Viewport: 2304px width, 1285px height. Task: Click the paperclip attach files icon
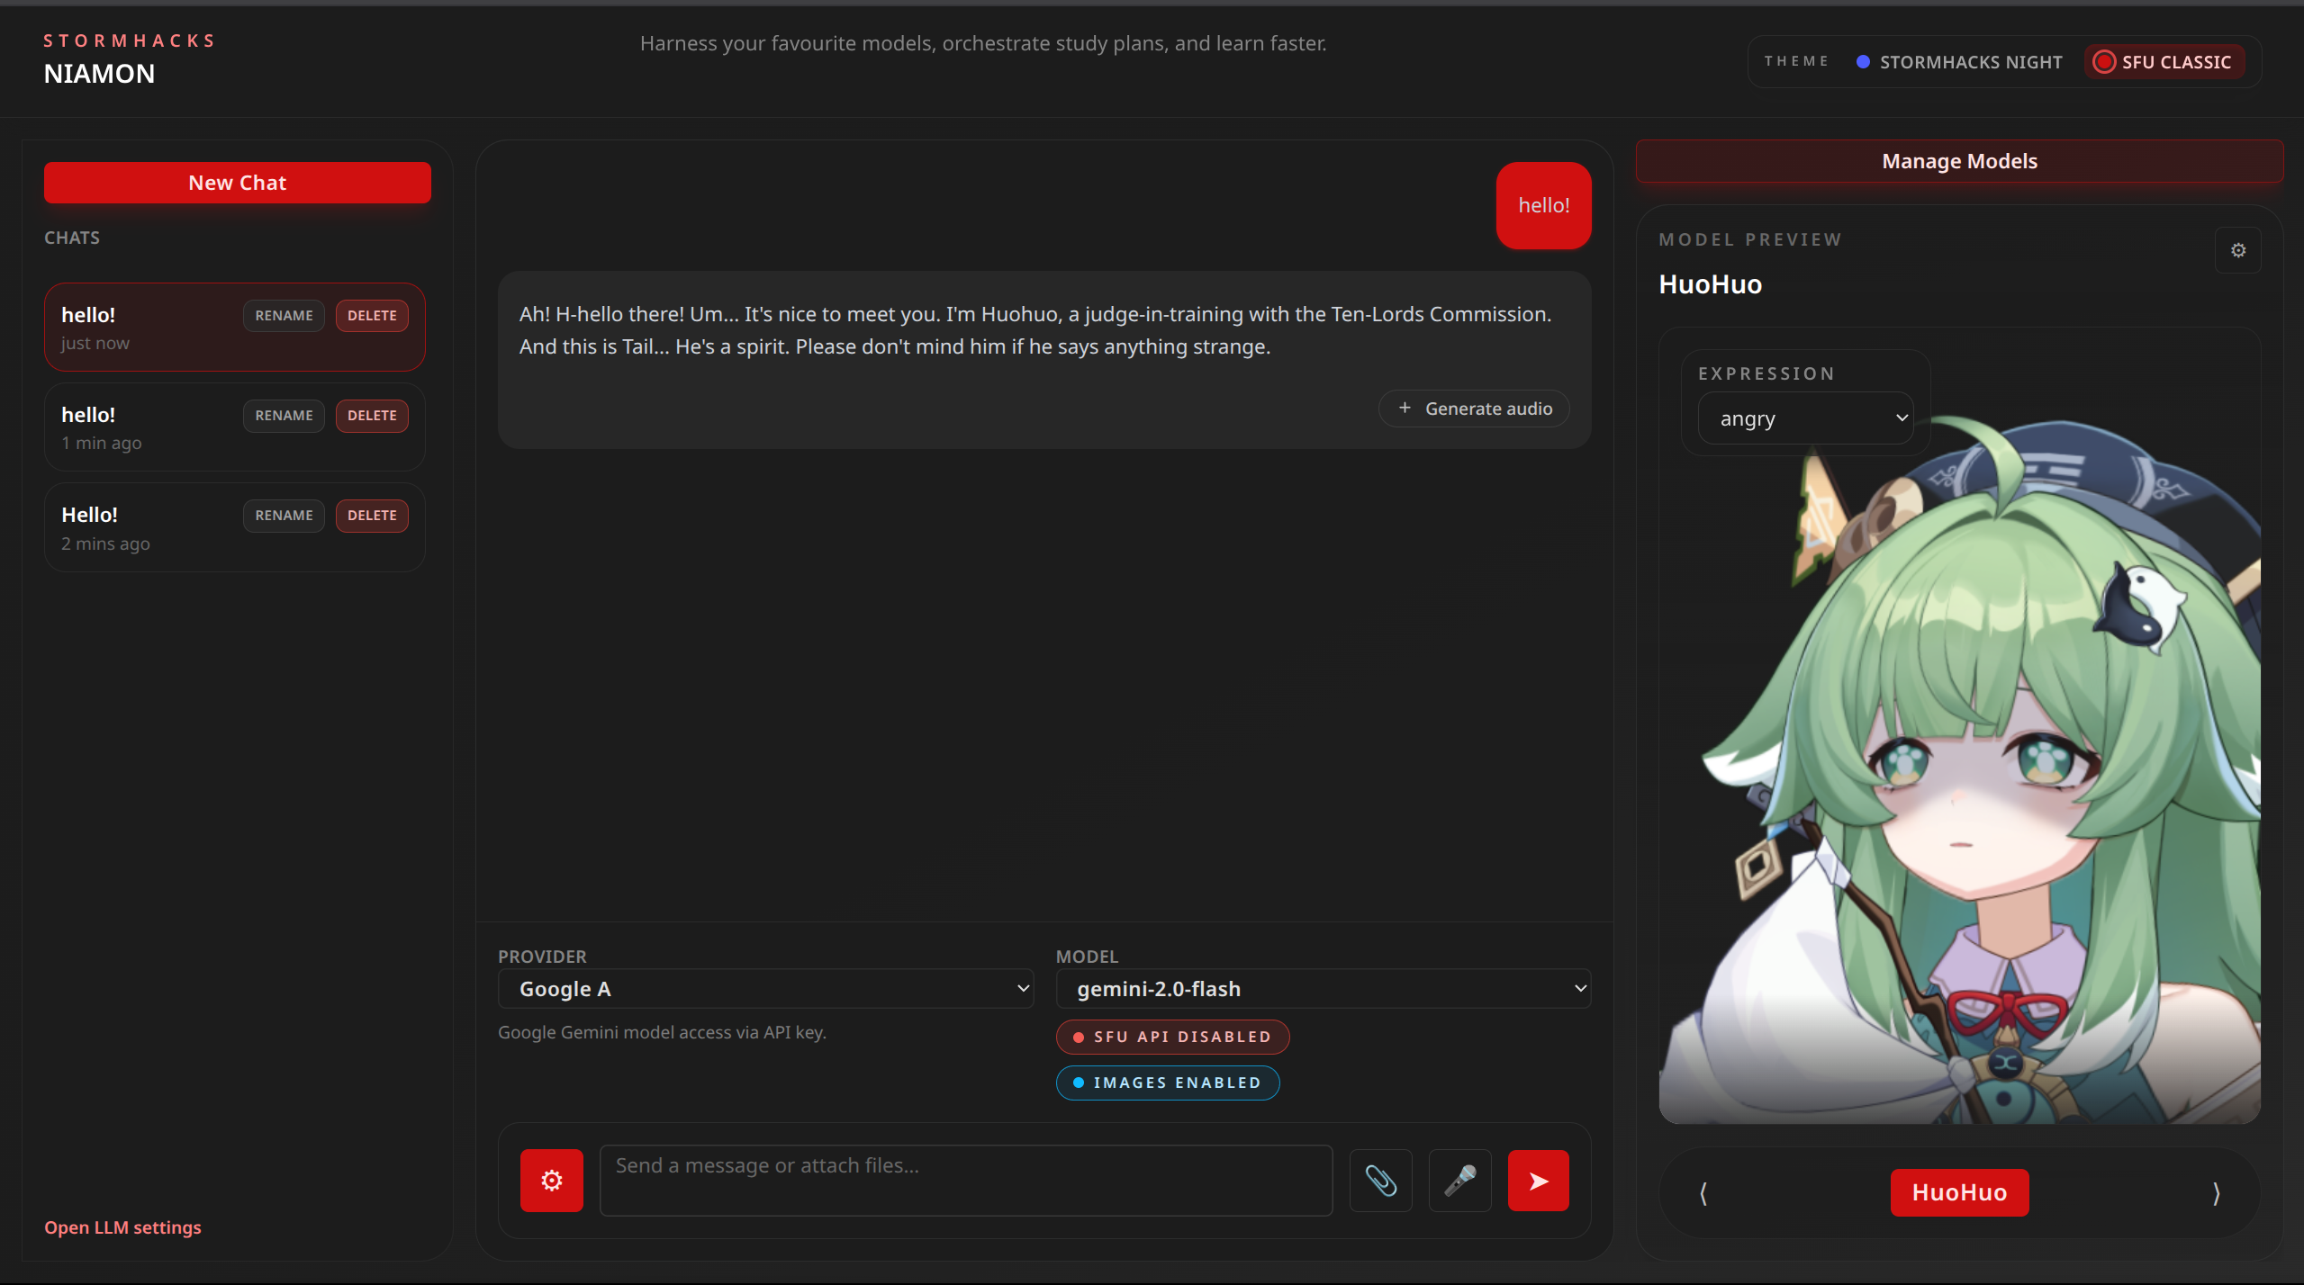[1380, 1180]
